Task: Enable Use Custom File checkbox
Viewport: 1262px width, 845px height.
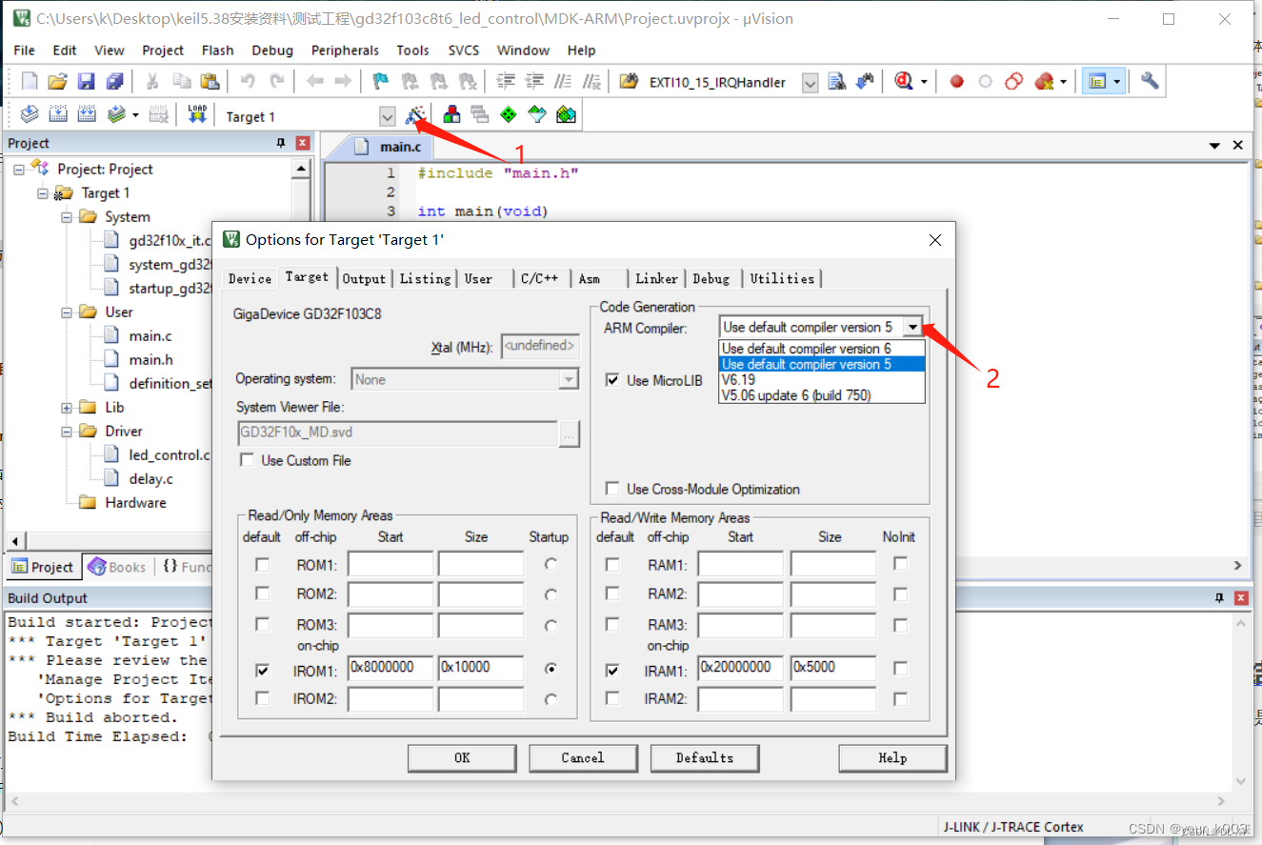Action: pos(248,460)
